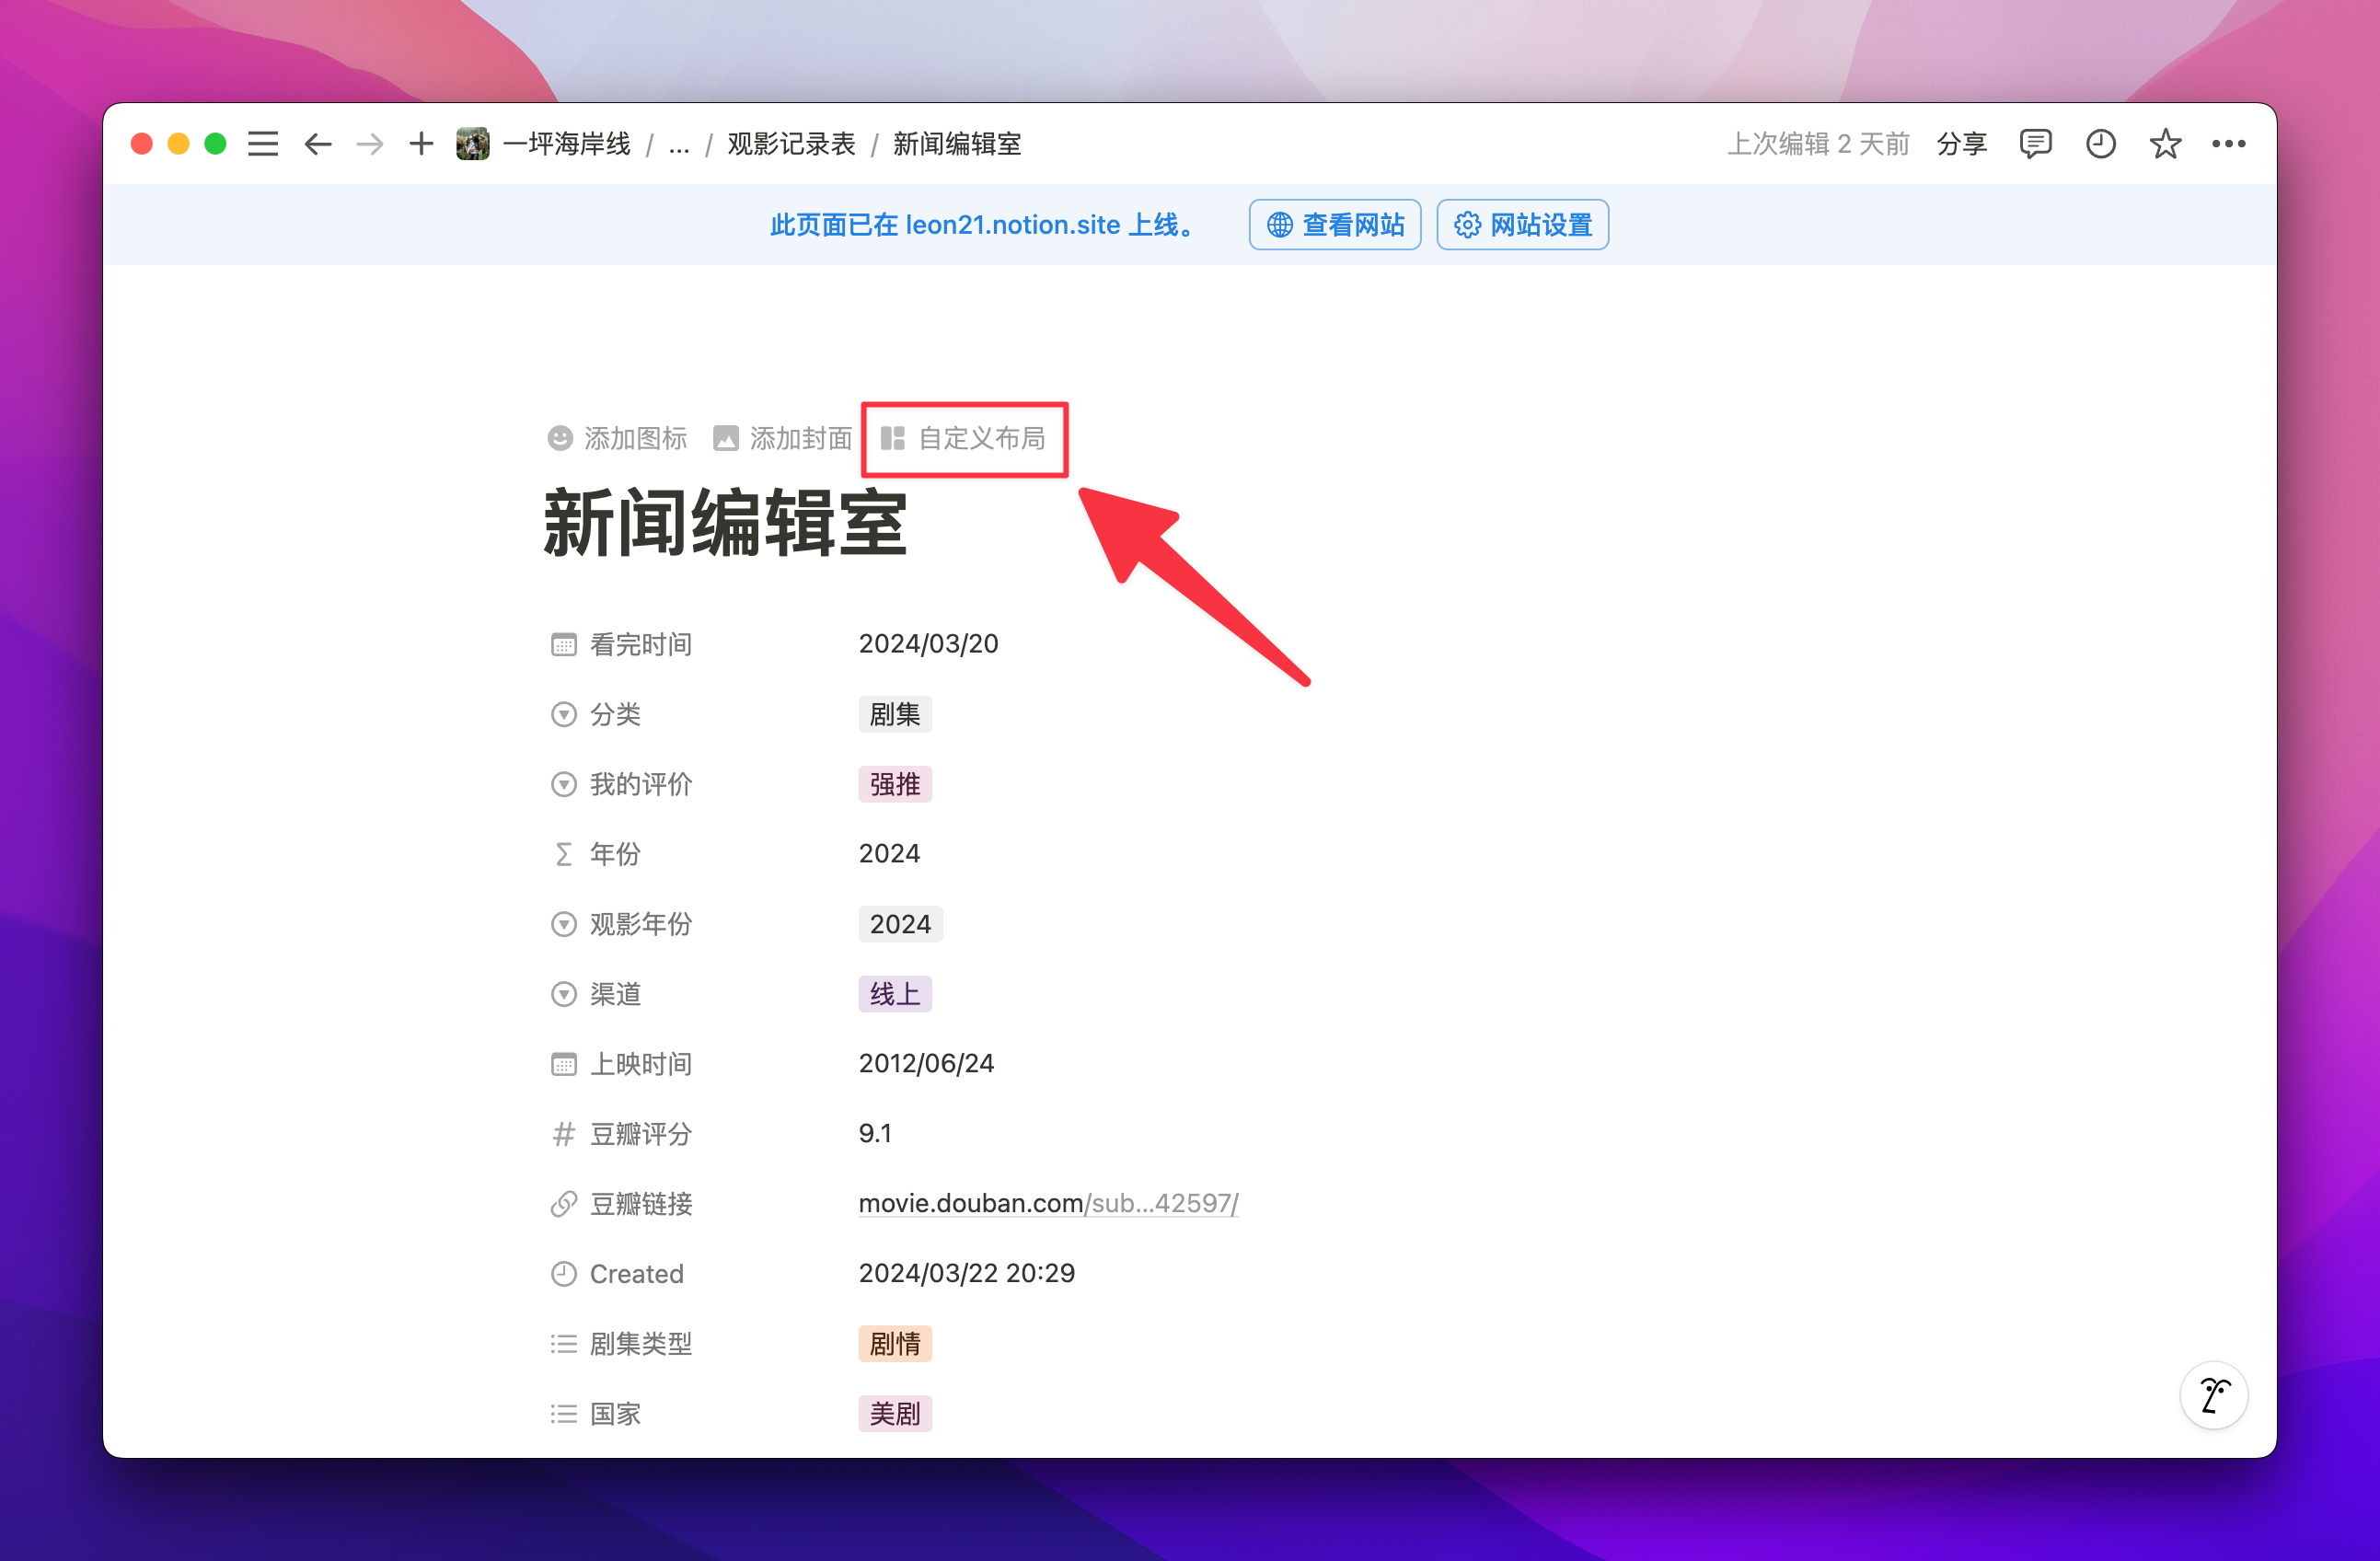Open 我的评价 select value 强推
2380x1561 pixels.
[x=894, y=784]
